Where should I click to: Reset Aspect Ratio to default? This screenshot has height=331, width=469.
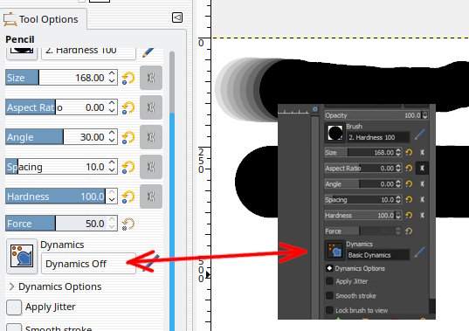click(x=128, y=107)
